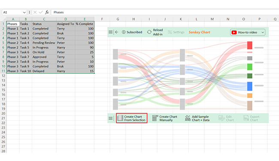Select the cell with value 25
This screenshot has width=279, height=161.
tap(85, 52)
